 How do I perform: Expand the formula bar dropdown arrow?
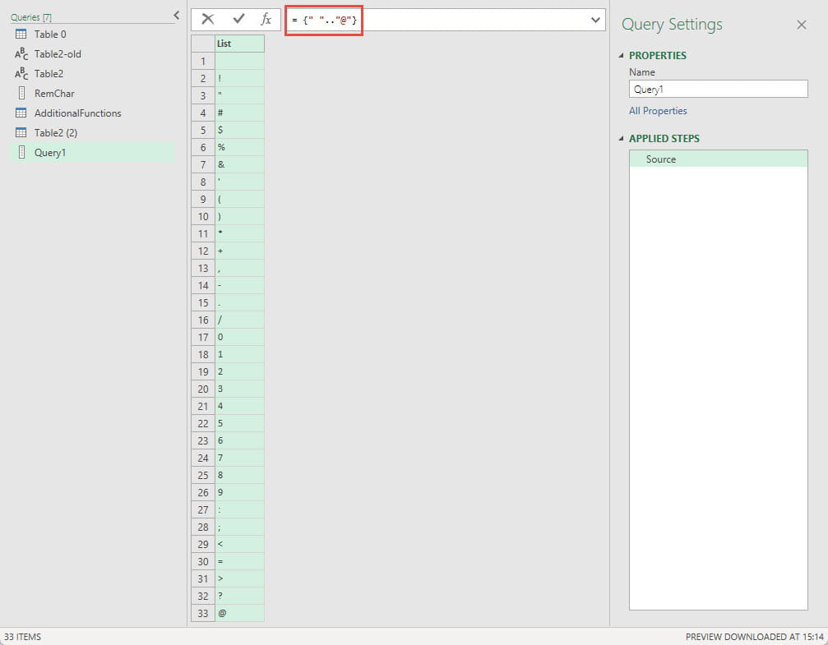point(596,20)
